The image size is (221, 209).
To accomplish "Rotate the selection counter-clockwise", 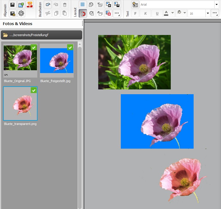I will coord(91,5).
